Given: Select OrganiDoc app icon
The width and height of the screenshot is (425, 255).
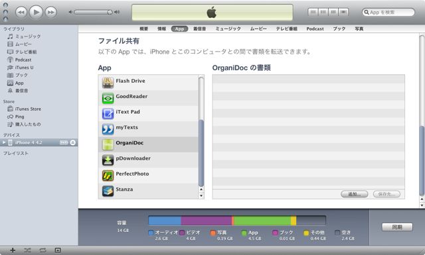Looking at the screenshot, I should point(108,144).
